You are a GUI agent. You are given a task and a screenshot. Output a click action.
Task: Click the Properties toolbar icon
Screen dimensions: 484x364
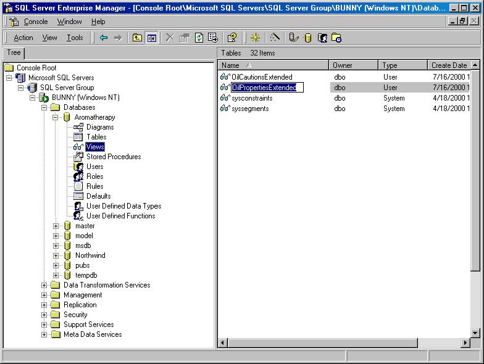coord(185,38)
